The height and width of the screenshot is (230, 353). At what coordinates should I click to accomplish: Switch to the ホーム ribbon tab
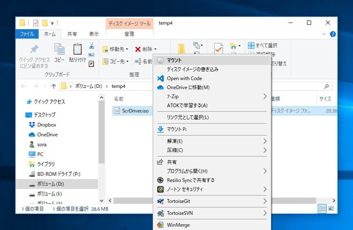50,34
